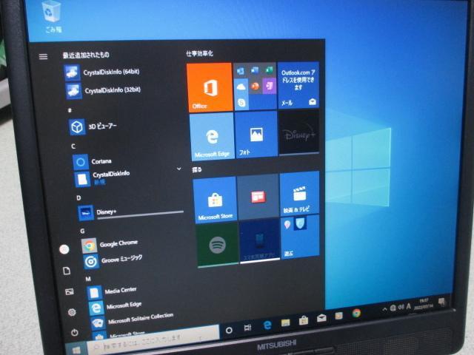This screenshot has width=474, height=355.
Task: Open the CrystalDiskInfo folder entry
Action: (x=103, y=178)
